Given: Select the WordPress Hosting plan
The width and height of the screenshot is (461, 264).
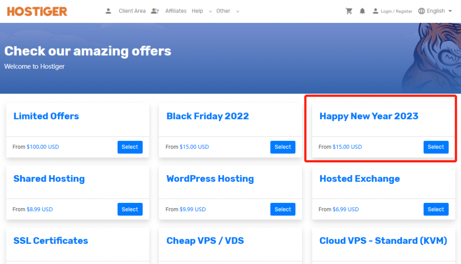Looking at the screenshot, I should [283, 210].
